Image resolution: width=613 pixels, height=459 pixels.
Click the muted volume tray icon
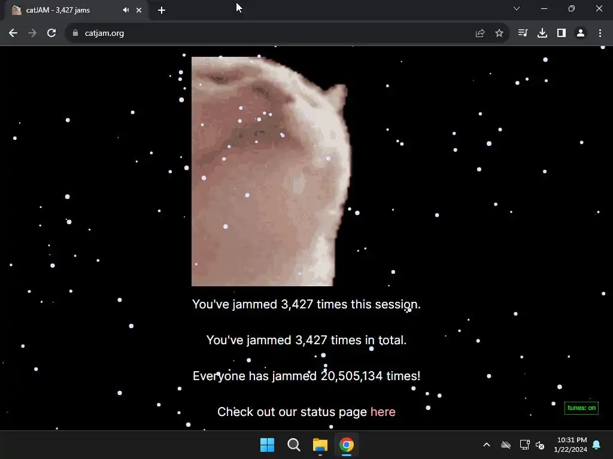click(540, 445)
